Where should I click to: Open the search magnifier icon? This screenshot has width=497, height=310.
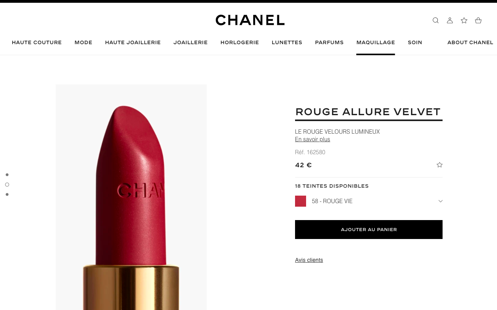click(435, 21)
